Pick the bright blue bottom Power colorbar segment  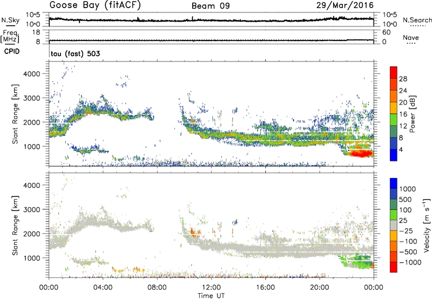[x=394, y=155]
